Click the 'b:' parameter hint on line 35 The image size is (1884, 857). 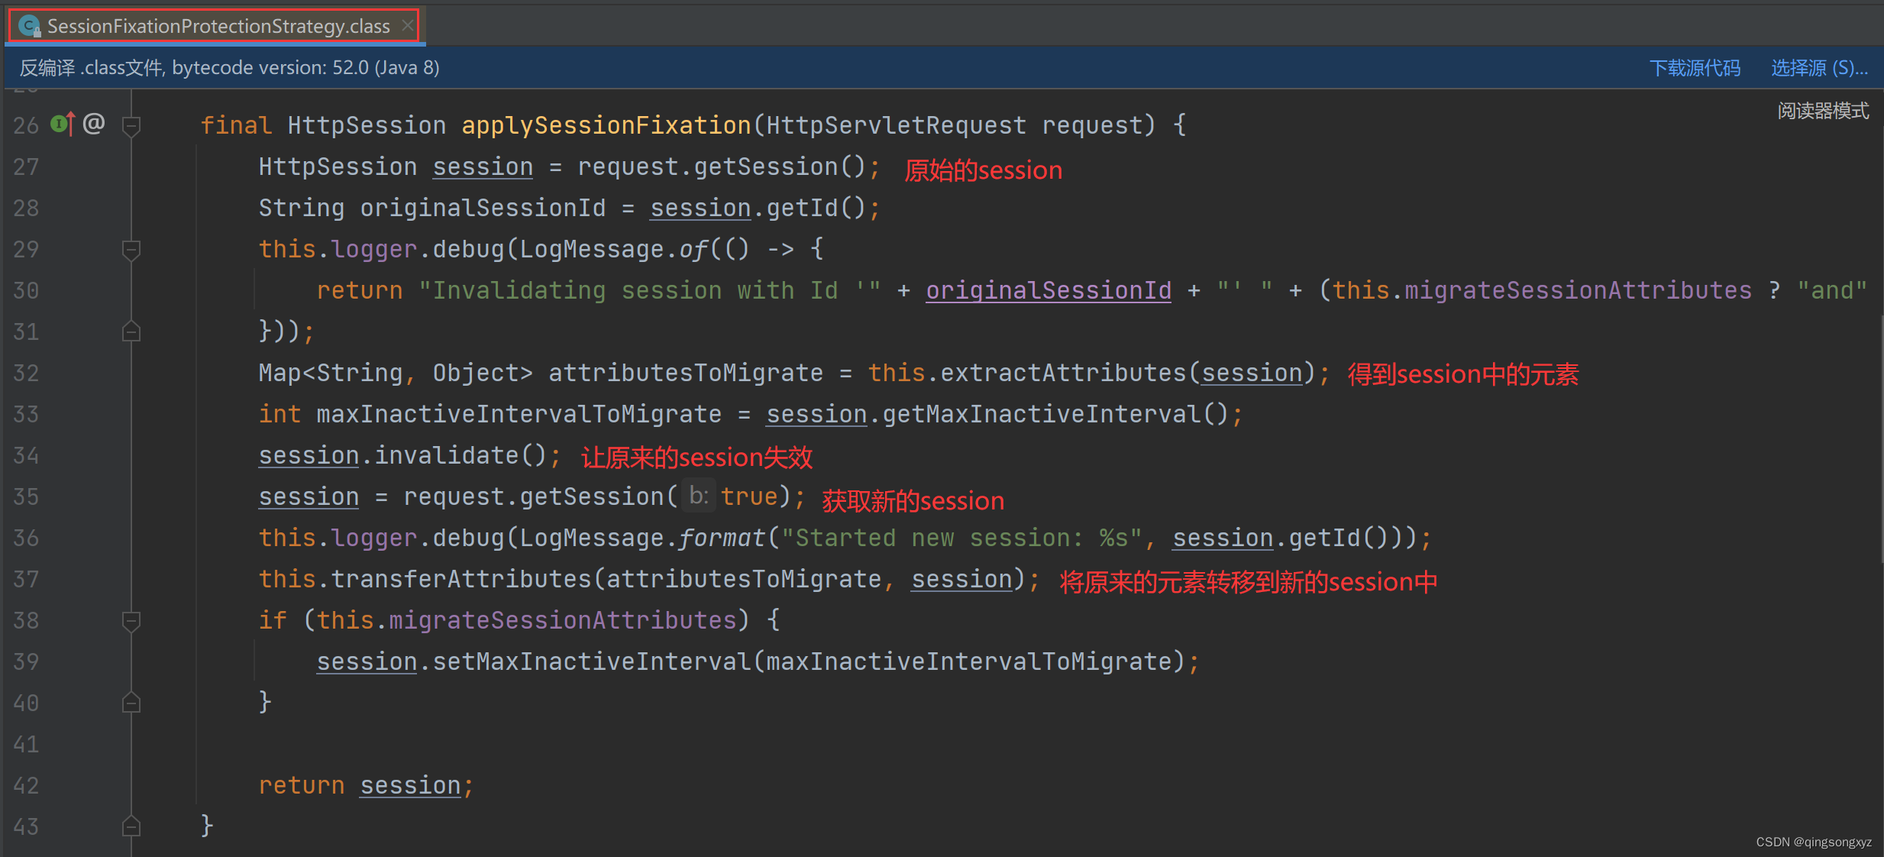[x=699, y=496]
